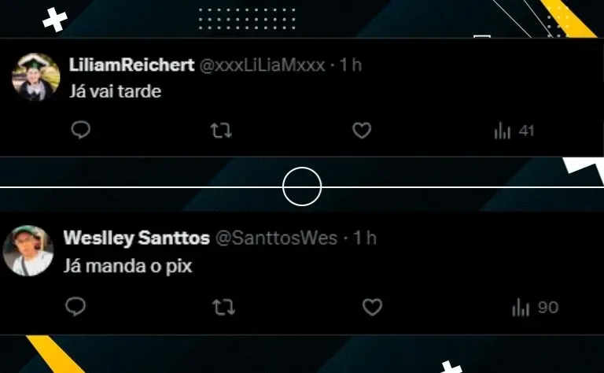Image resolution: width=604 pixels, height=373 pixels.
Task: View analytics showing 90 views
Action: pyautogui.click(x=535, y=308)
